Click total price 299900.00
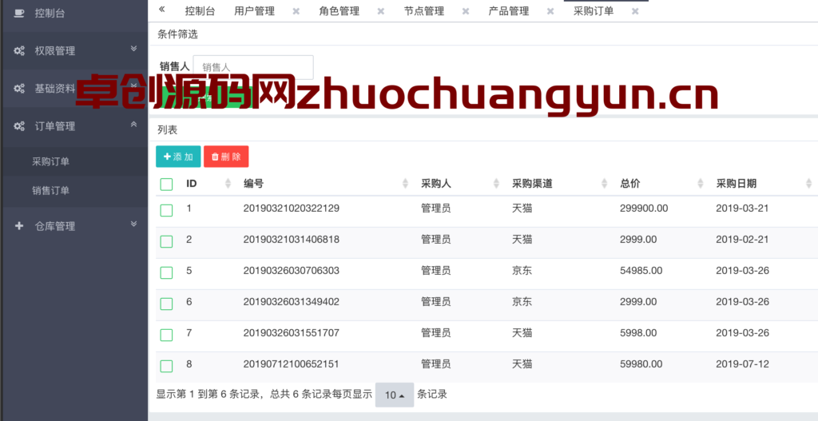This screenshot has height=421, width=818. click(644, 209)
